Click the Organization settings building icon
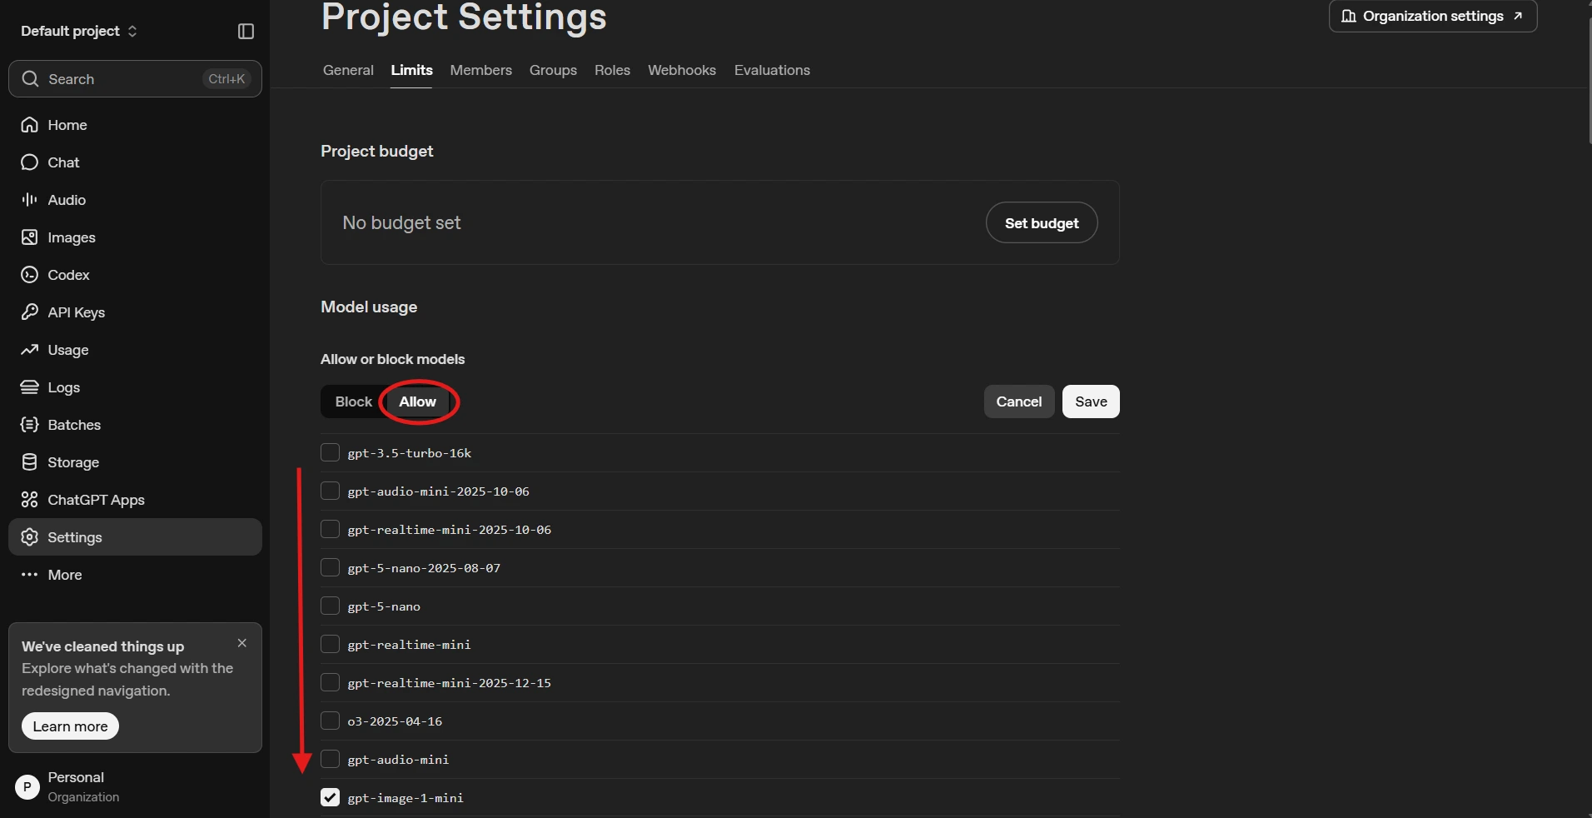Image resolution: width=1592 pixels, height=818 pixels. pyautogui.click(x=1349, y=16)
